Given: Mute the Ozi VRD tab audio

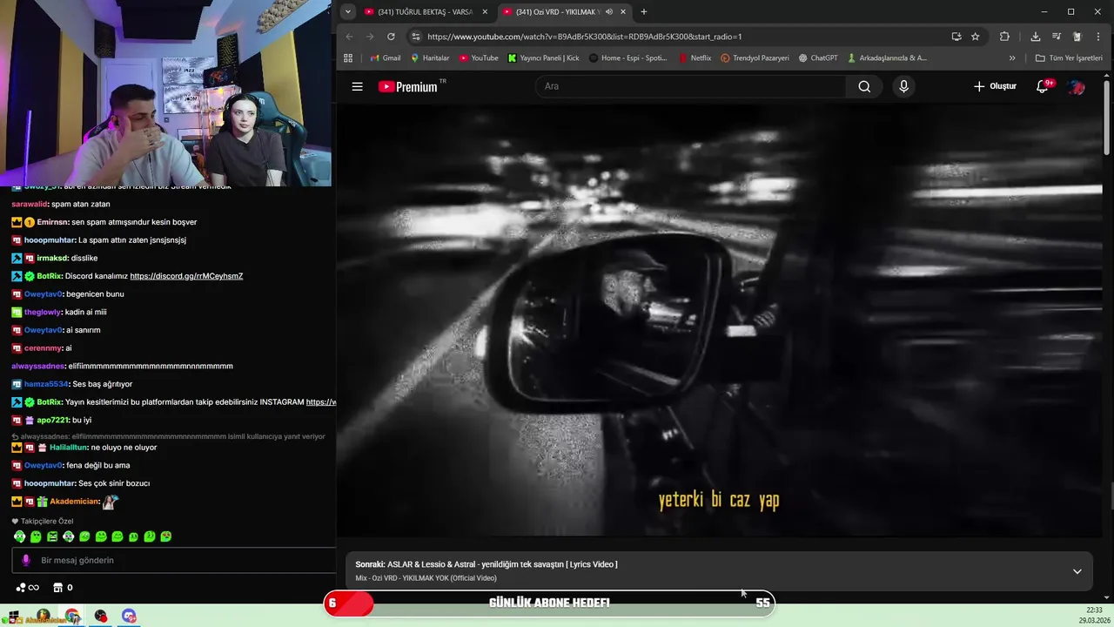Looking at the screenshot, I should click(x=609, y=12).
